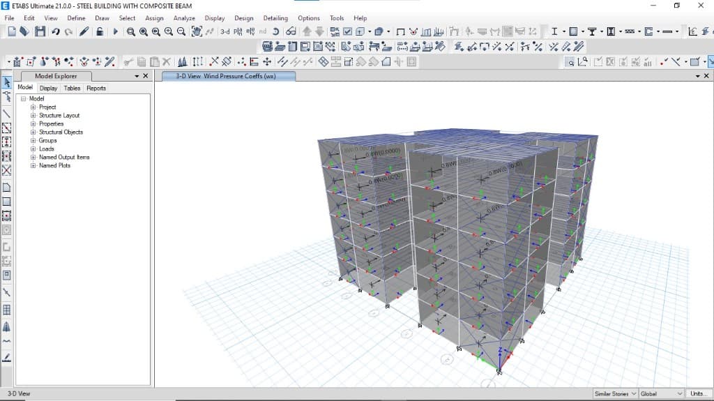Open dropdown arrow beside I-beam design icon
Viewport: 714px width, 401px height.
(x=563, y=31)
